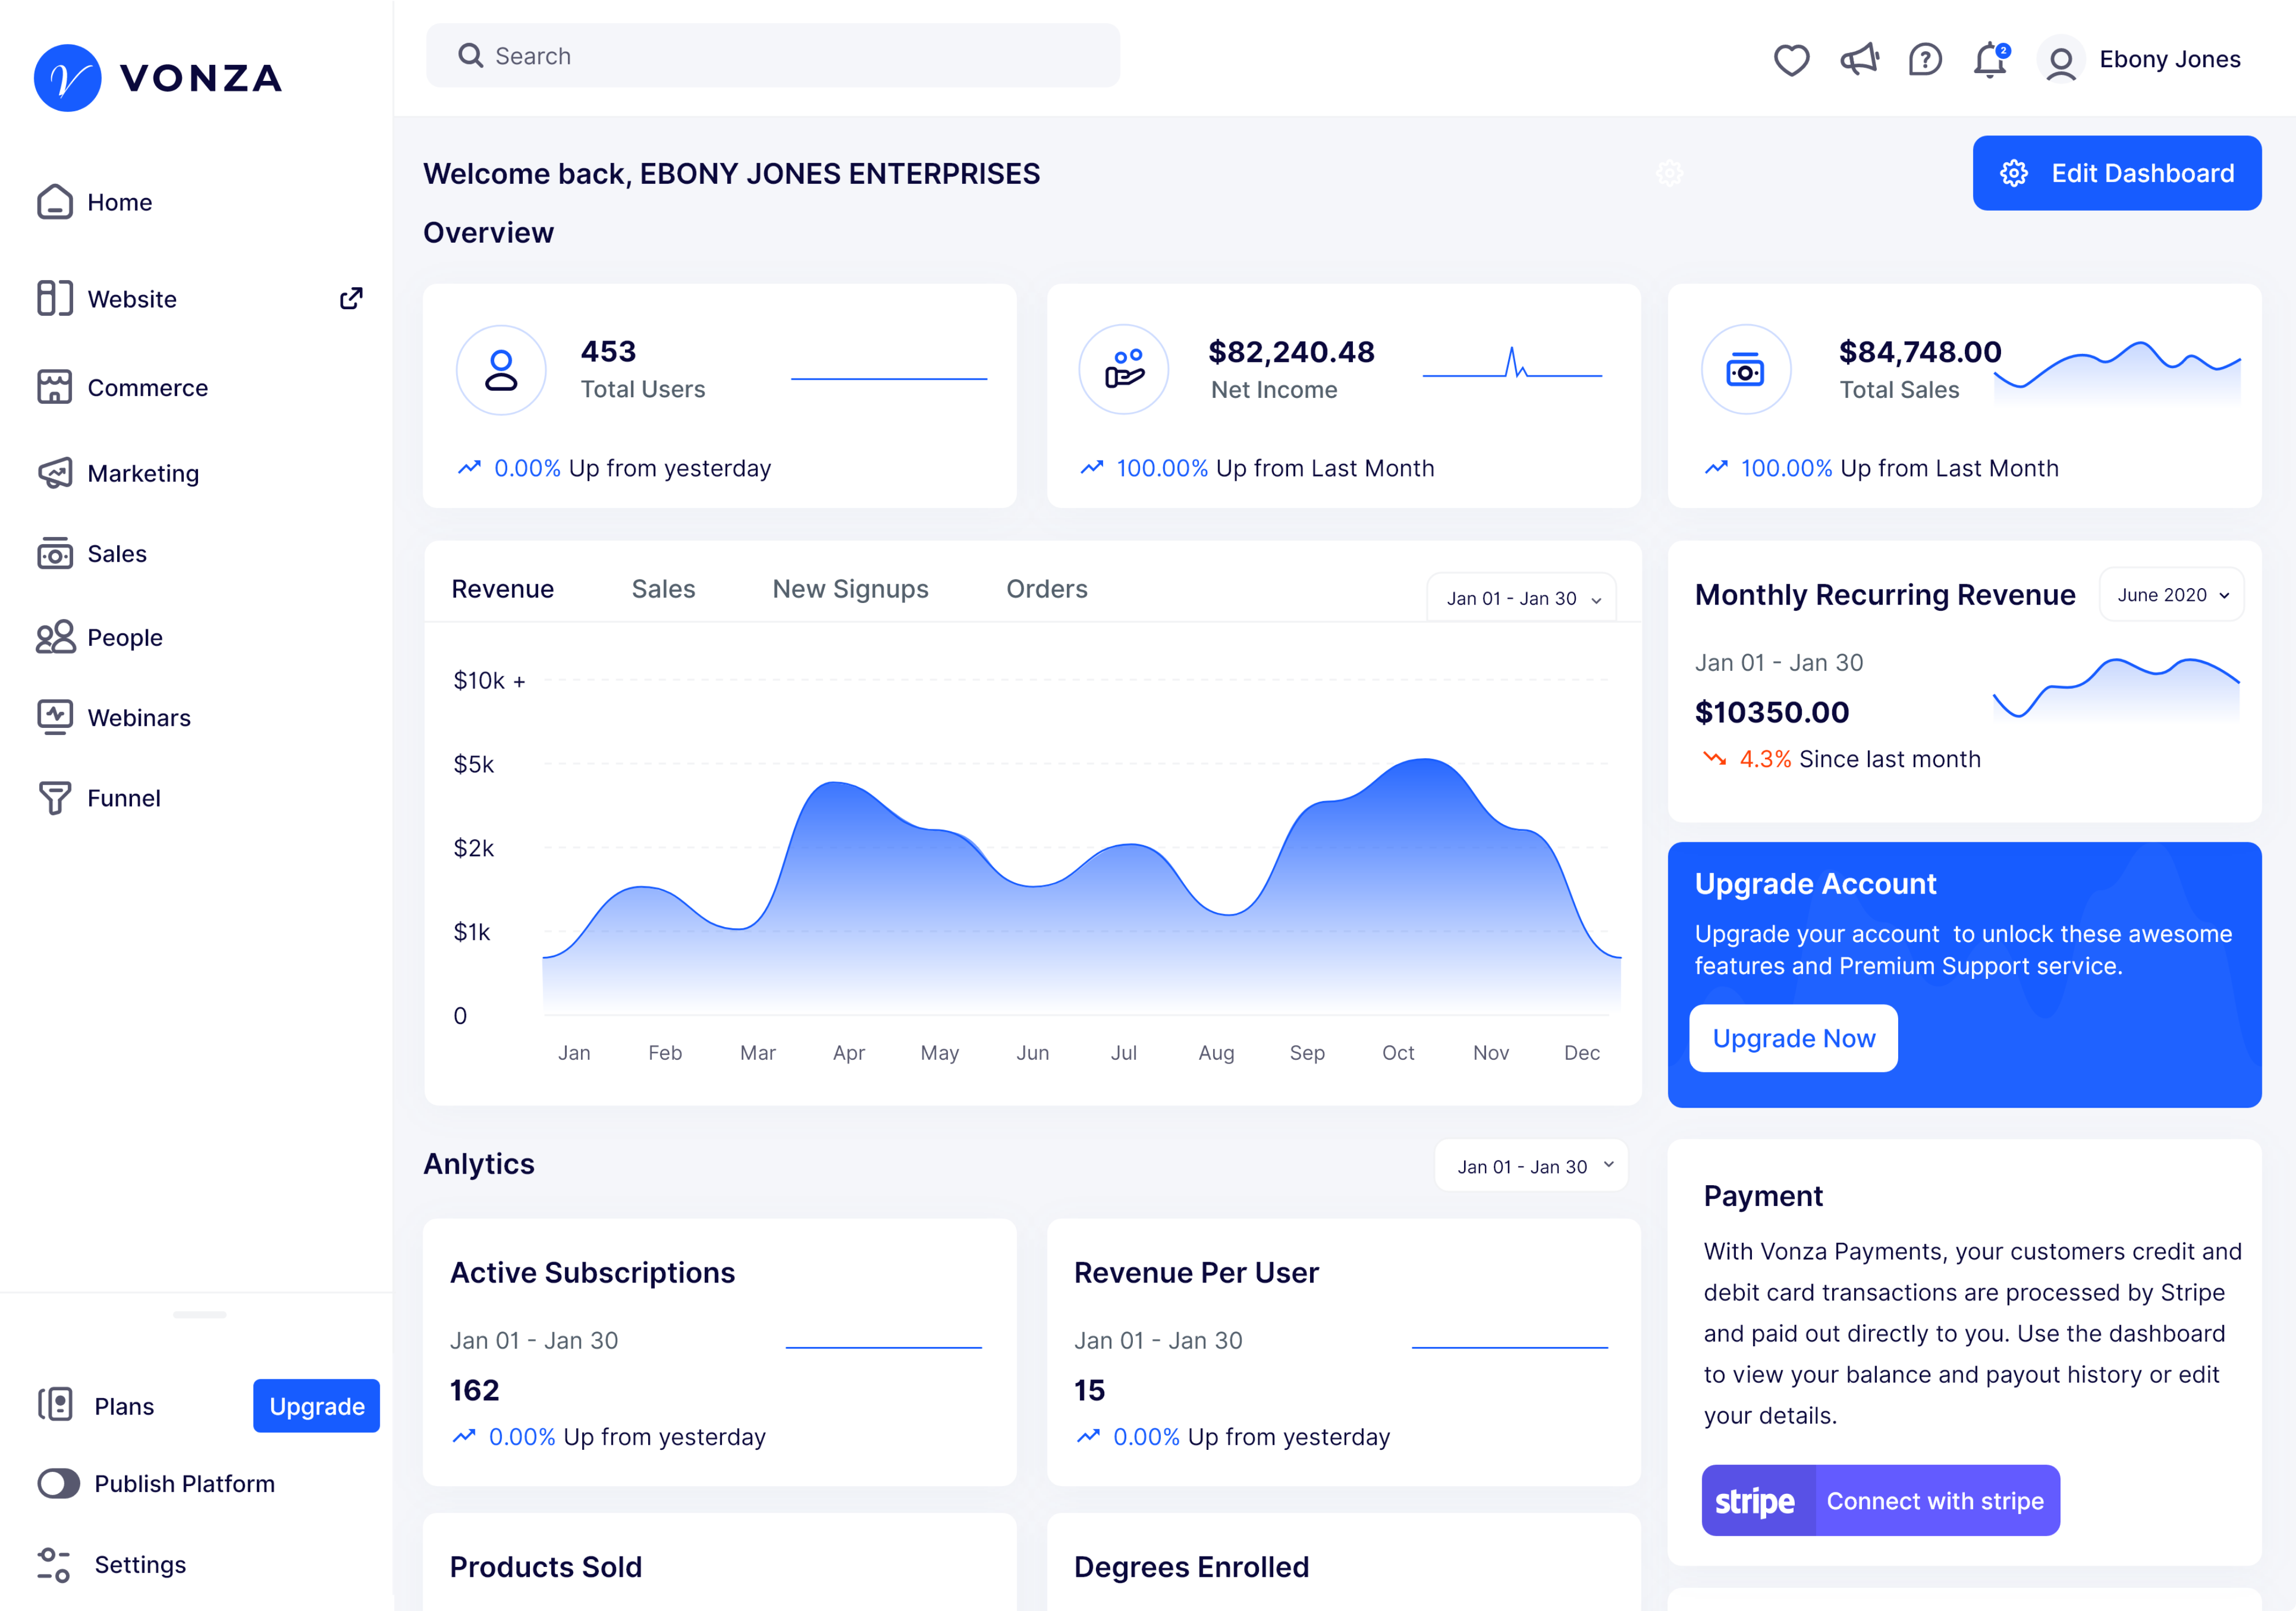The image size is (2296, 1611).
Task: View notifications using the bell icon
Action: [1990, 61]
